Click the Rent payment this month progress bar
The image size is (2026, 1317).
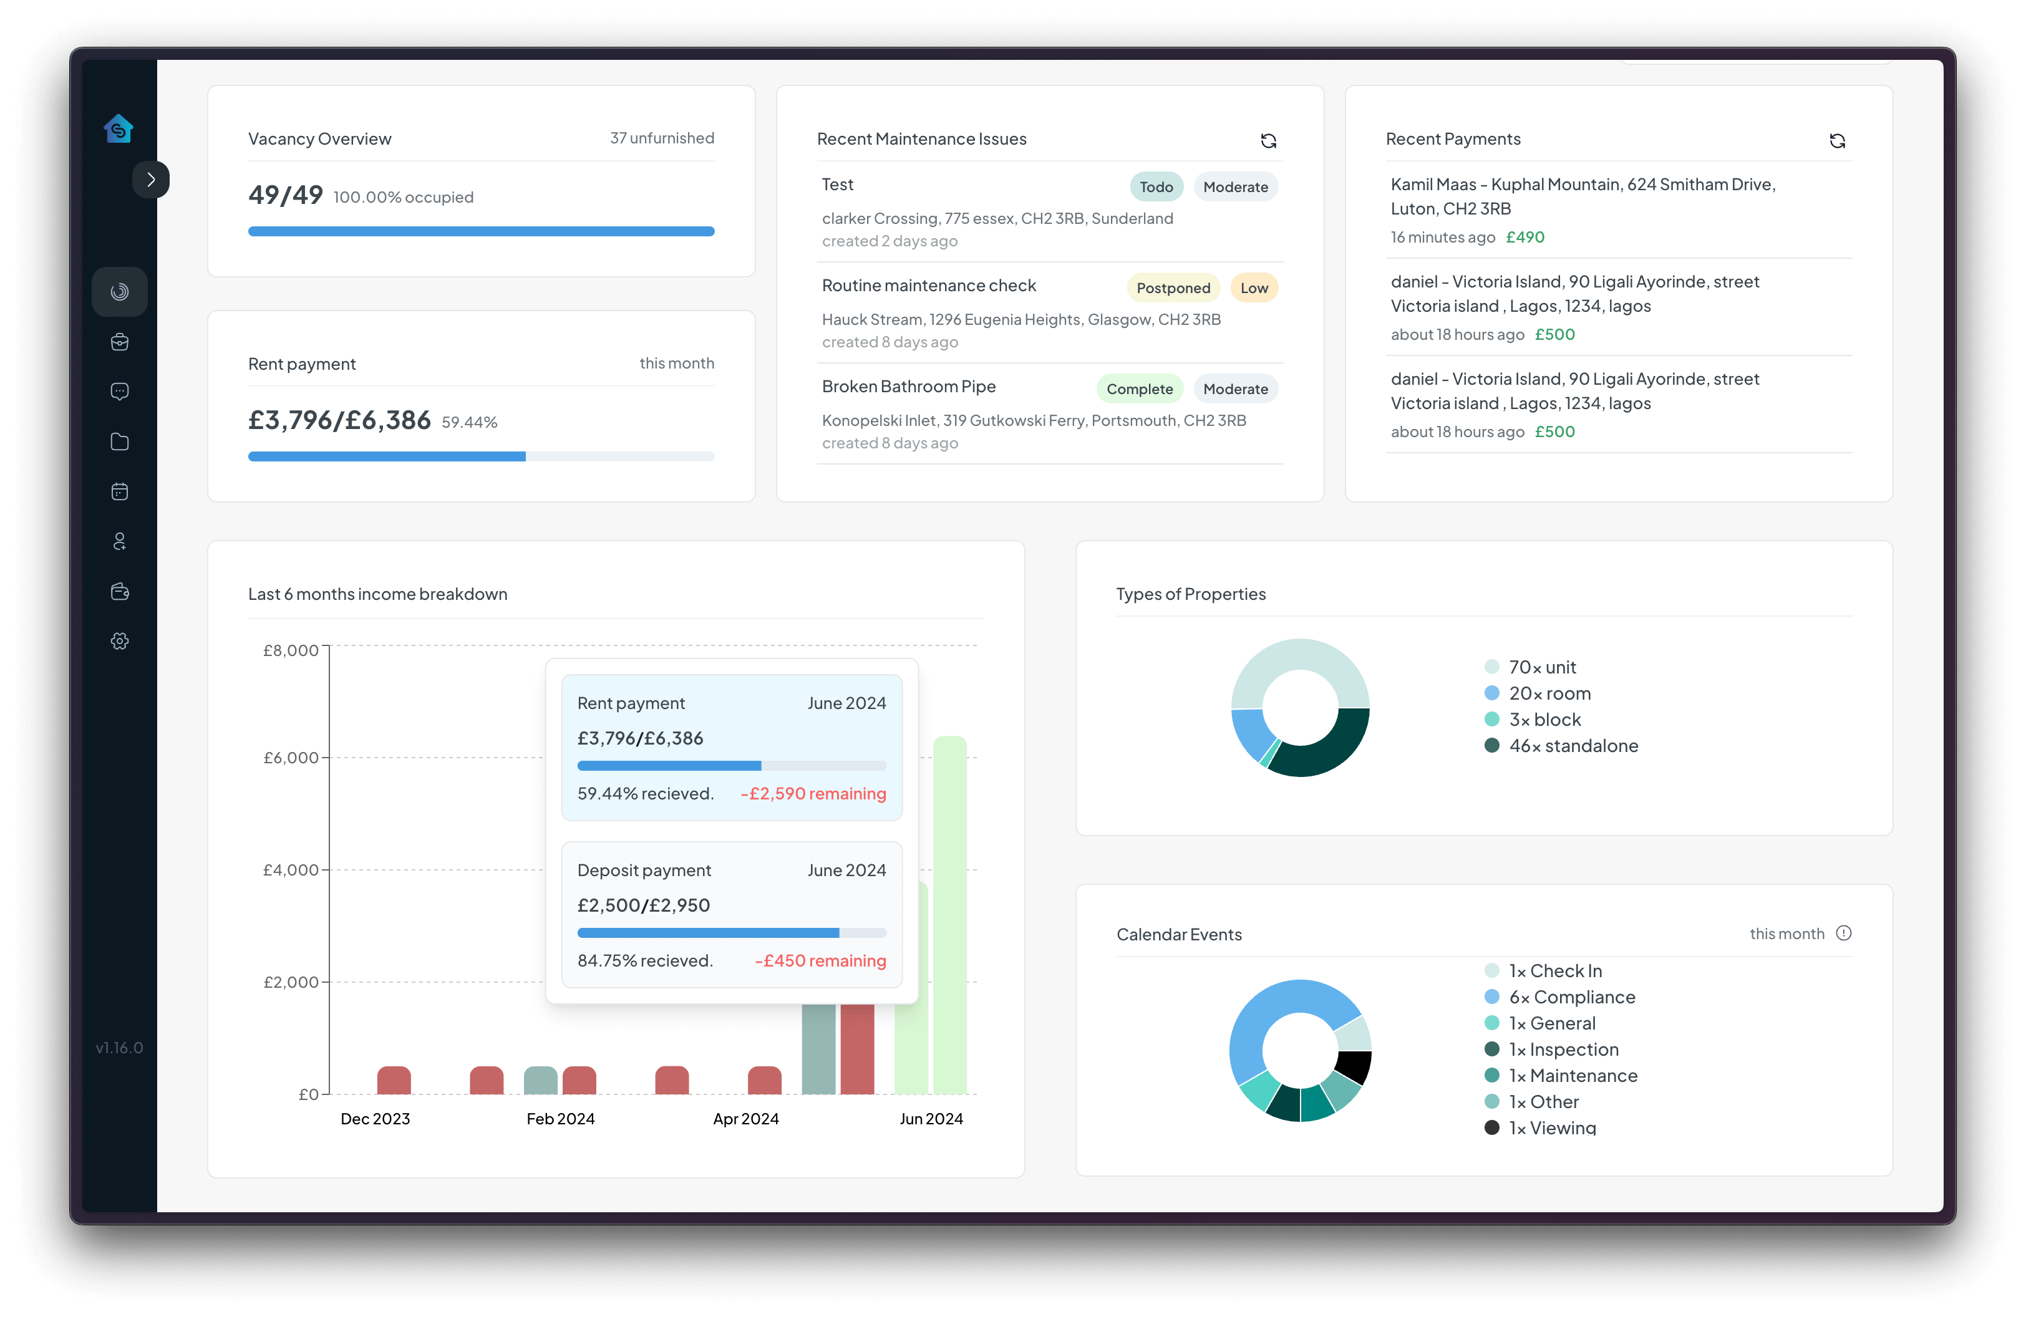point(481,457)
